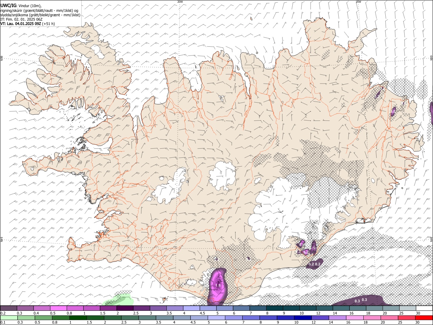Click the large magenta snowfall blob on south coast
The width and height of the screenshot is (433, 325).
tap(218, 286)
